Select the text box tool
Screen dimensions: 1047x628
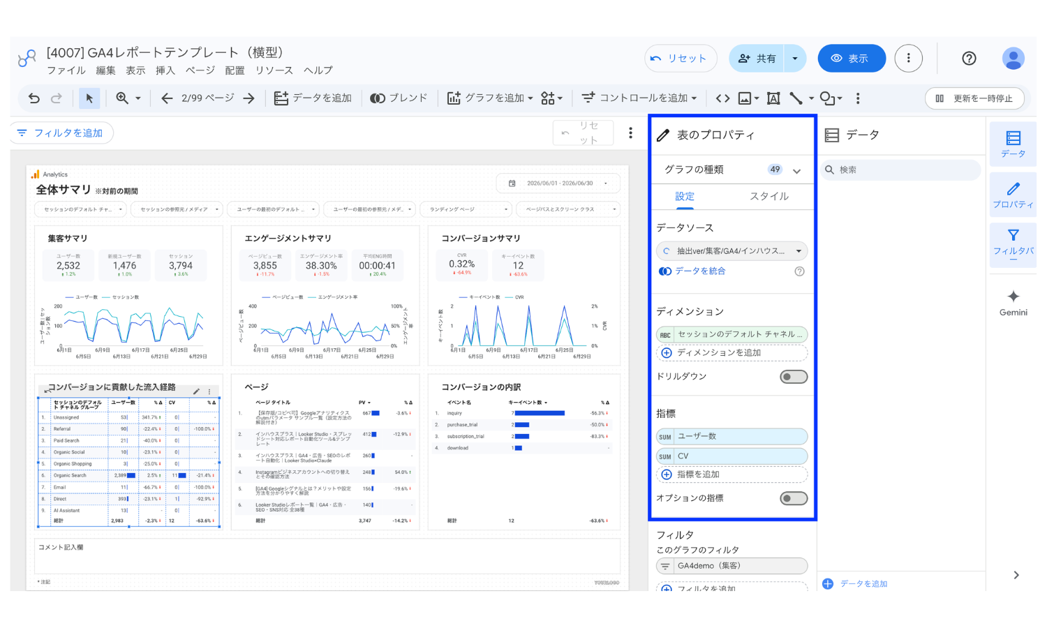point(773,98)
